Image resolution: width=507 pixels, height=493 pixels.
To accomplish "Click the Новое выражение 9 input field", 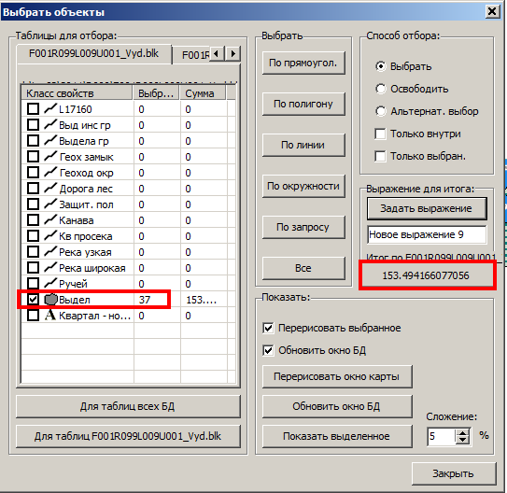I will point(427,234).
